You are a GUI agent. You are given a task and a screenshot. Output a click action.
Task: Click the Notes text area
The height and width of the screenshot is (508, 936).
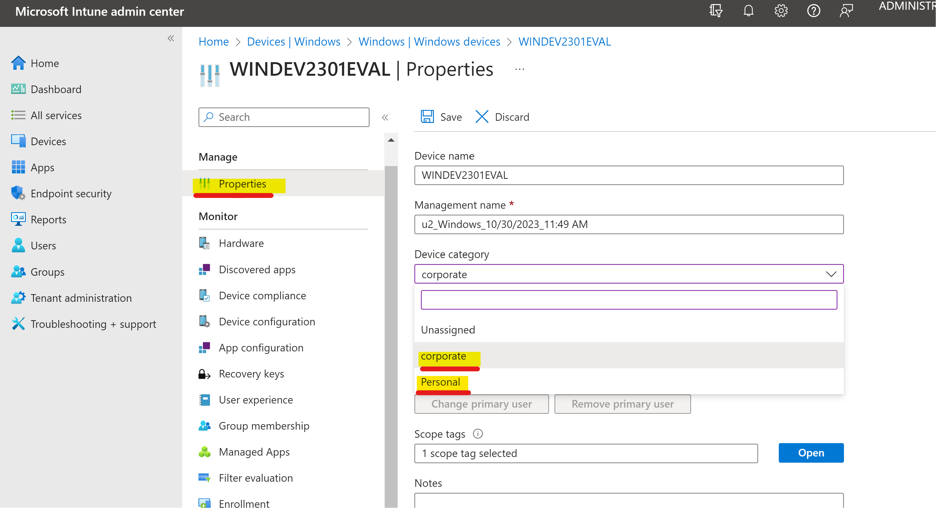629,500
